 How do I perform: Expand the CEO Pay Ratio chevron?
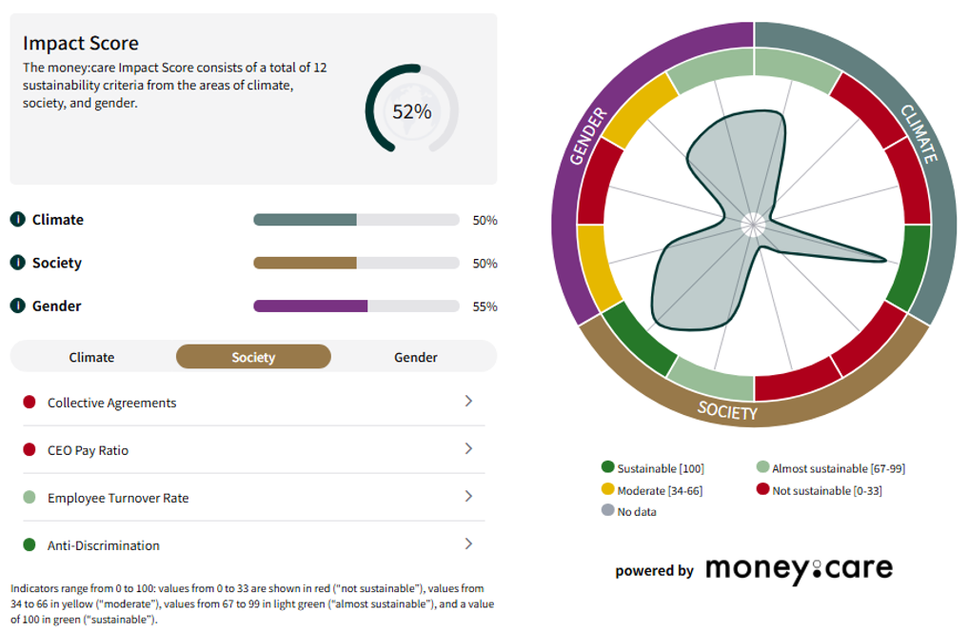tap(468, 449)
